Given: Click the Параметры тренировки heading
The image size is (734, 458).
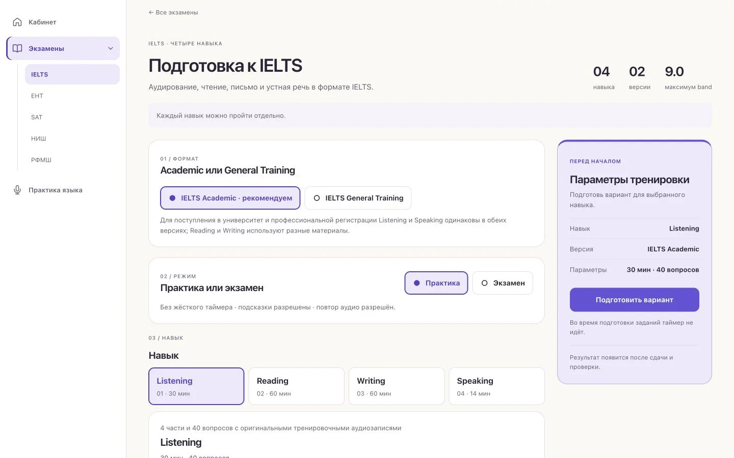Looking at the screenshot, I should (x=630, y=180).
